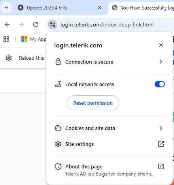Image resolution: width=174 pixels, height=185 pixels.
Task: Click the cookie icon
Action: (58, 128)
